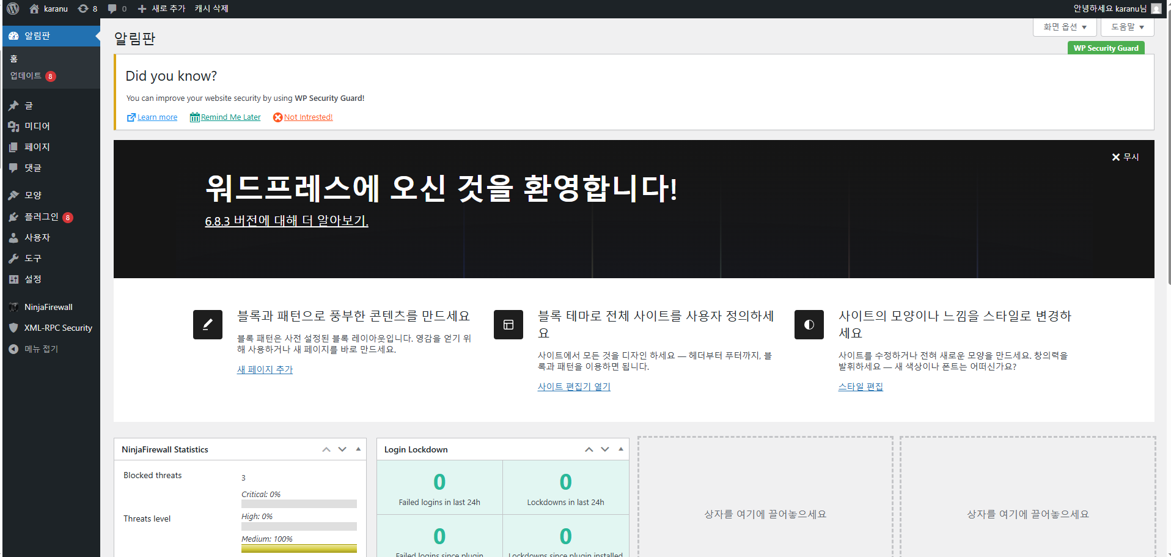Image resolution: width=1171 pixels, height=557 pixels.
Task: Click the WP Security Guard green tab
Action: (x=1106, y=48)
